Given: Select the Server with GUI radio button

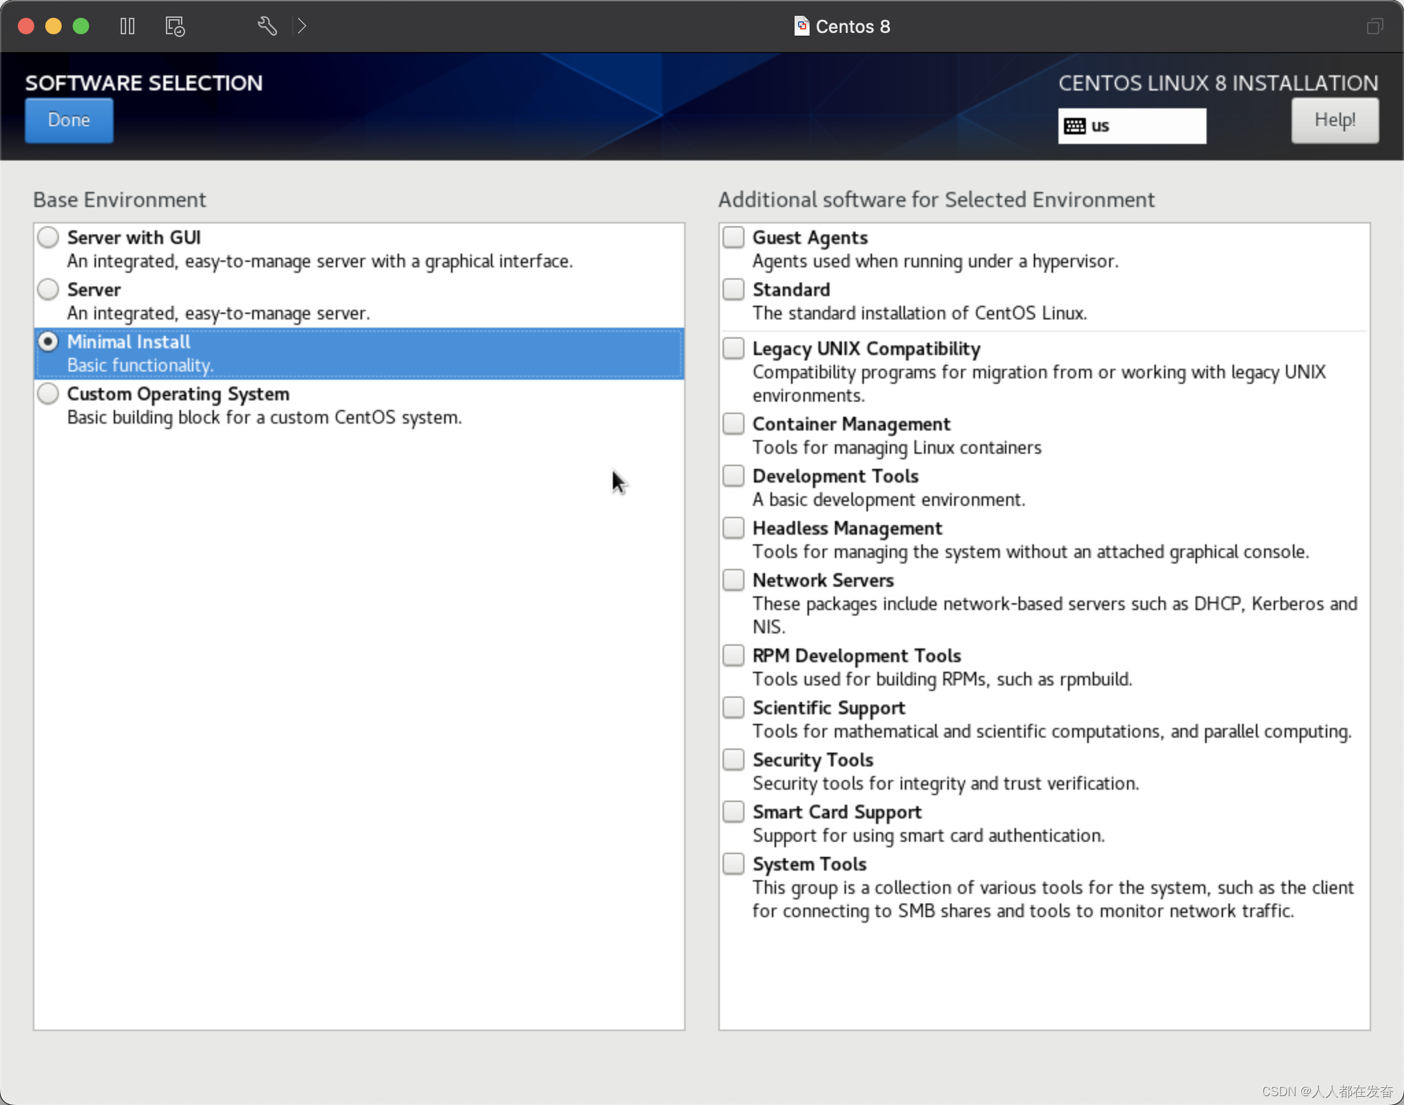Looking at the screenshot, I should pos(48,237).
